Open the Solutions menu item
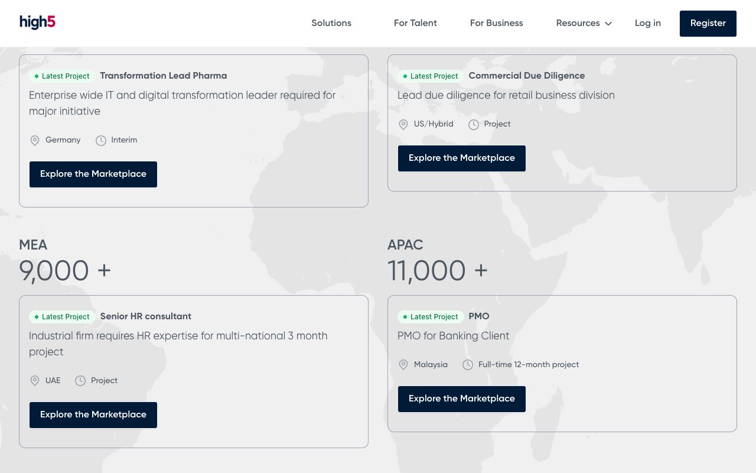This screenshot has width=756, height=473. (331, 23)
